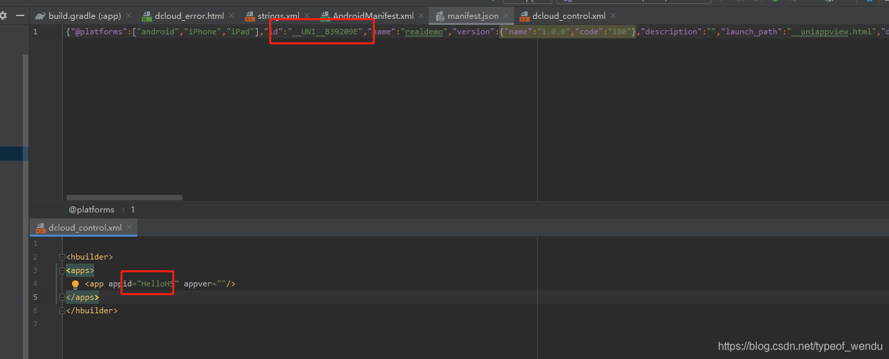Click the "description" key in manifest.json

pyautogui.click(x=671, y=32)
